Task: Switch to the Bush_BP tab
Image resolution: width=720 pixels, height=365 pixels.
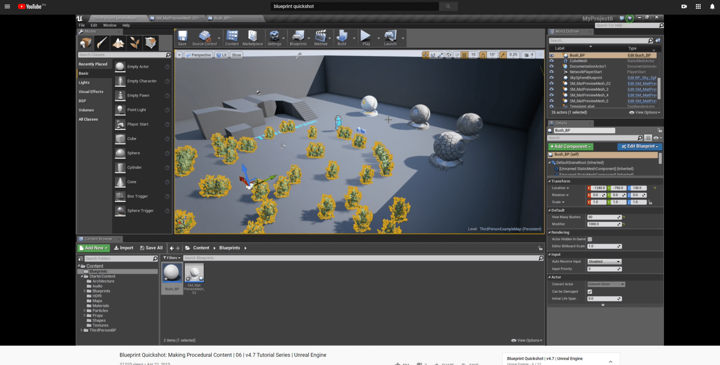Action: click(x=222, y=18)
